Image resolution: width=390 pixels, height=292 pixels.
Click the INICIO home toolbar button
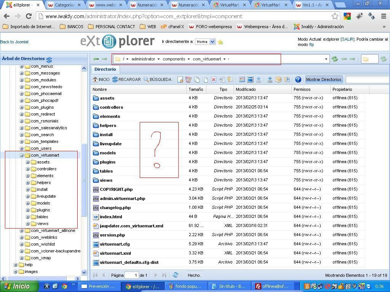pos(101,79)
